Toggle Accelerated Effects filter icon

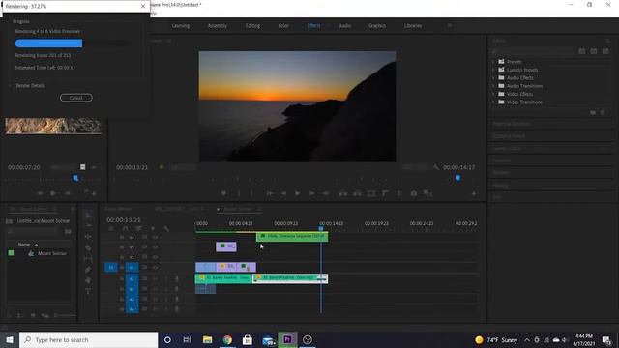coord(582,51)
